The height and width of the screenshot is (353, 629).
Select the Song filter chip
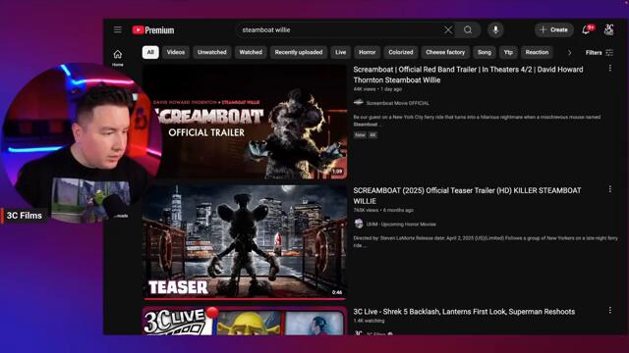pos(485,52)
